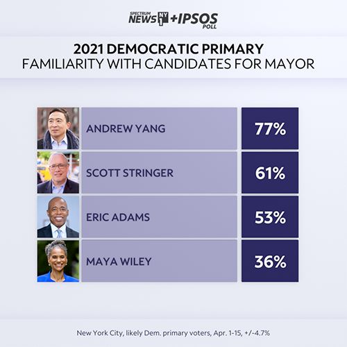The image size is (347, 347).
Task: Click the 2021 Democratic Primary heading
Action: (x=169, y=49)
